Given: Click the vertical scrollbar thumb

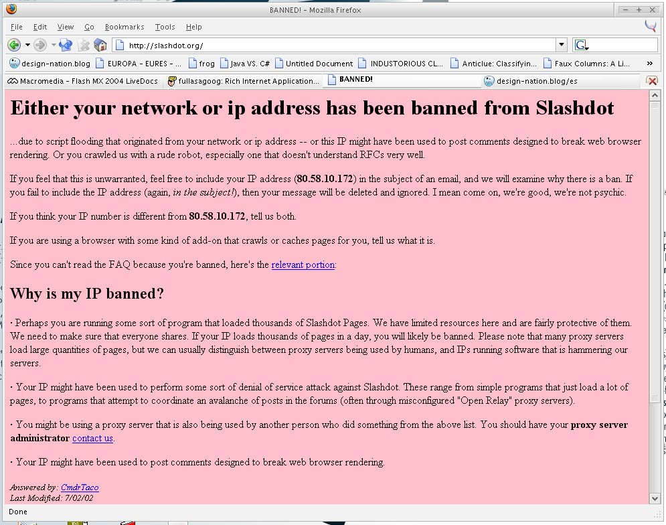Looking at the screenshot, I should [655, 251].
